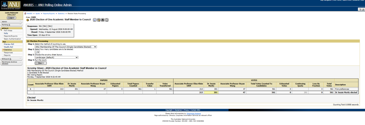The image size is (365, 125).
Task: Open Basic Authentication in the sidebar
Action: click(12, 39)
